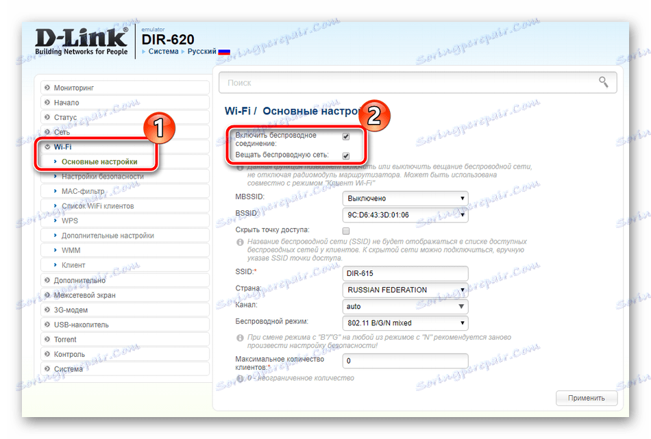Expand the Сеть sidebar section

click(125, 132)
